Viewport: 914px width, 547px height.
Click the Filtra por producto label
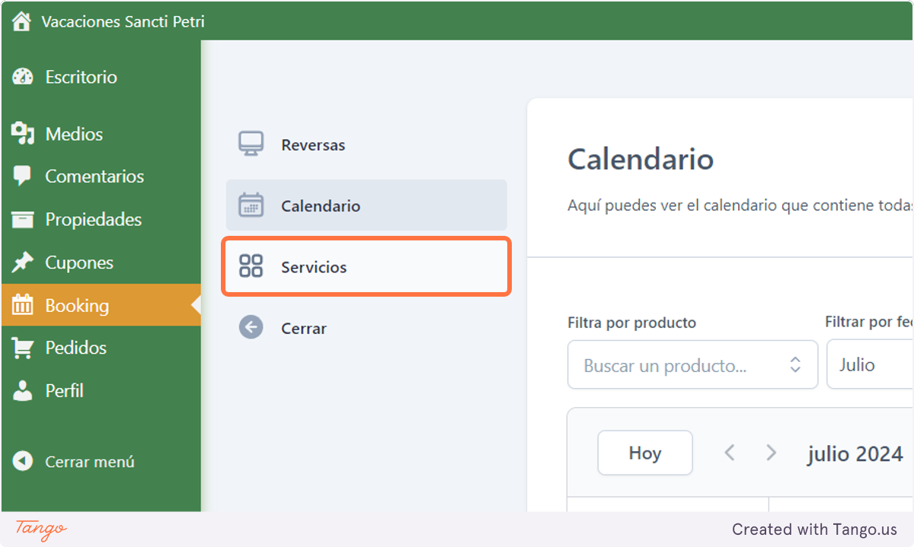pos(632,323)
